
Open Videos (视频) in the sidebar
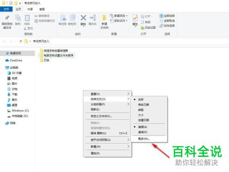(x=12, y=78)
